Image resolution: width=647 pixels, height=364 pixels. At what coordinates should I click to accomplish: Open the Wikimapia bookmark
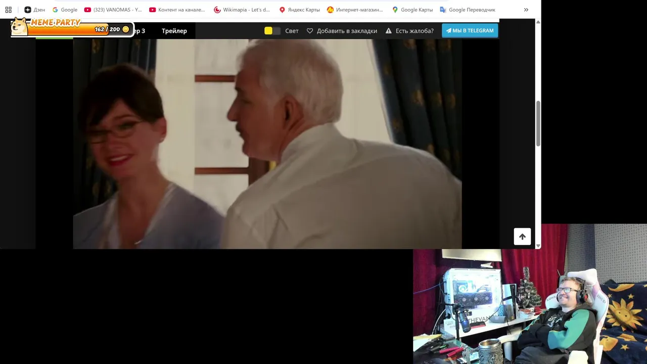click(242, 10)
